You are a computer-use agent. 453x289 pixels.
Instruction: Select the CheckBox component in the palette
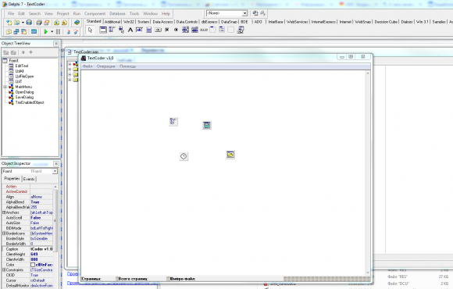coord(166,30)
